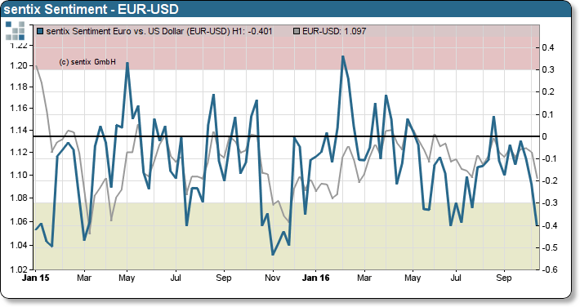Click left axis value '1.16'
Viewport: 580px width, 307px height.
[19, 109]
